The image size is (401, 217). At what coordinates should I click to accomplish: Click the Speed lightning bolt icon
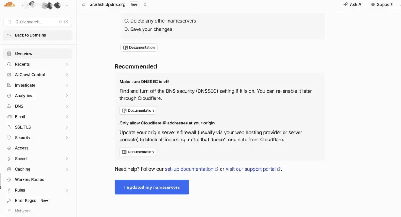[x=9, y=159]
